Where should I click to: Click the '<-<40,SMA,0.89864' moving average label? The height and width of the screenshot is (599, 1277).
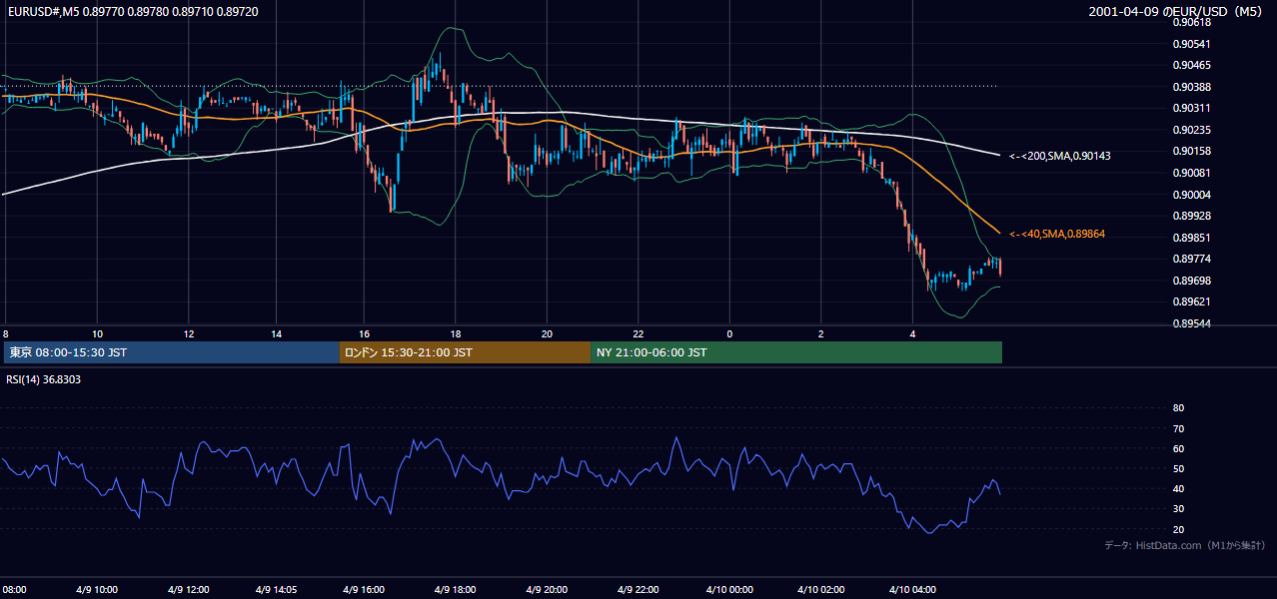[x=1057, y=234]
